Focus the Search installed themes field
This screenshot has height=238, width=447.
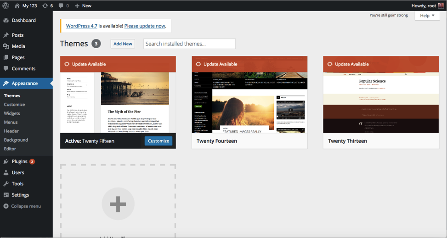pos(190,44)
